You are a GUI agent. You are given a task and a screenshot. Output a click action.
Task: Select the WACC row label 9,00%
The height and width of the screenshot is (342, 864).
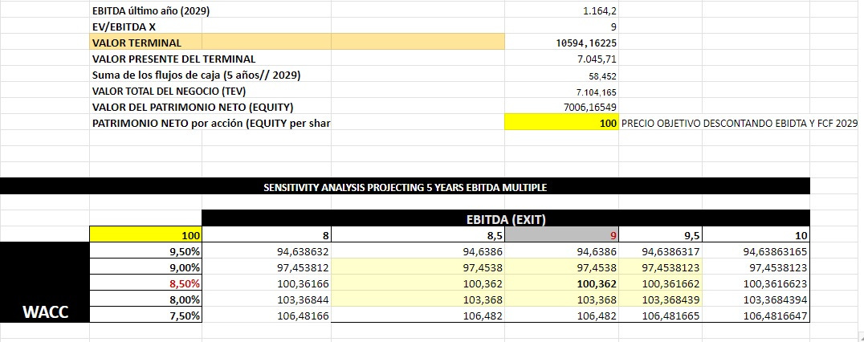(145, 267)
